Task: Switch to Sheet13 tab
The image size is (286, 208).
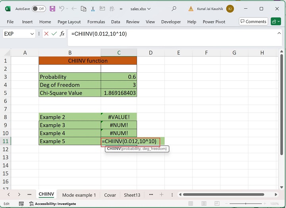Action: 132,195
